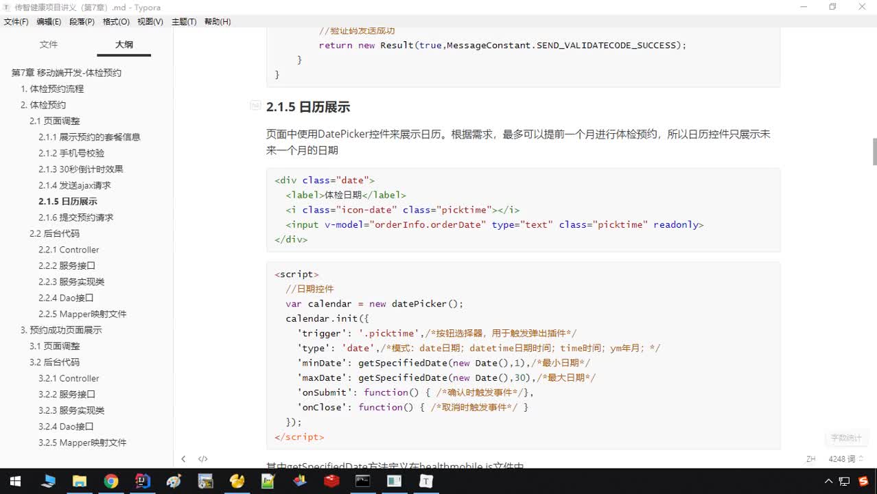877x494 pixels.
Task: Go to outline item 3.2 后台代码
Action: (x=55, y=362)
